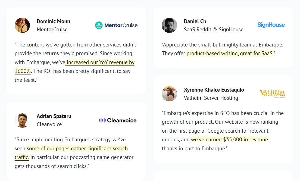Click the MentorCruise logo
The width and height of the screenshot is (300, 181).
click(x=116, y=25)
